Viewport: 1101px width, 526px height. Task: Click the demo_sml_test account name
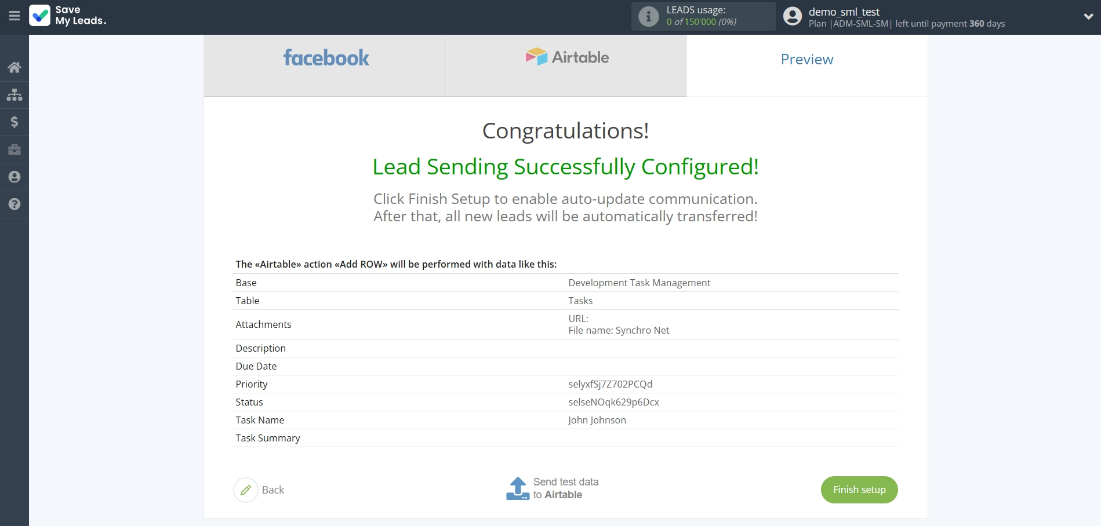844,12
